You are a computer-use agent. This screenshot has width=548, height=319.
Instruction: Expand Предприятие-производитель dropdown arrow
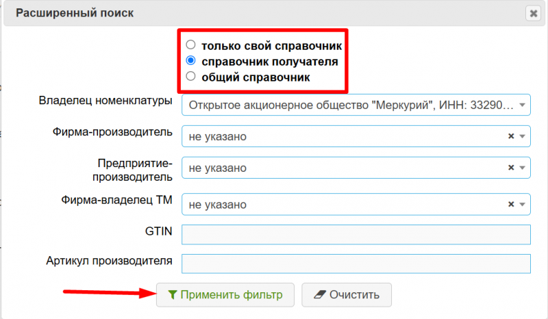(523, 167)
